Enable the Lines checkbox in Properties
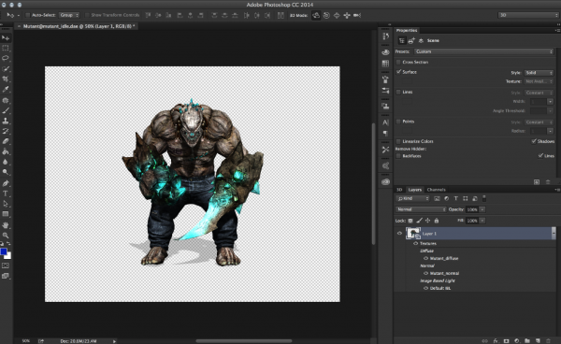561x344 pixels. tap(398, 93)
